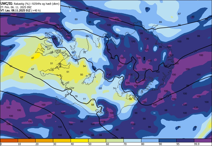Click the humidity value '54' on the map

[84, 66]
